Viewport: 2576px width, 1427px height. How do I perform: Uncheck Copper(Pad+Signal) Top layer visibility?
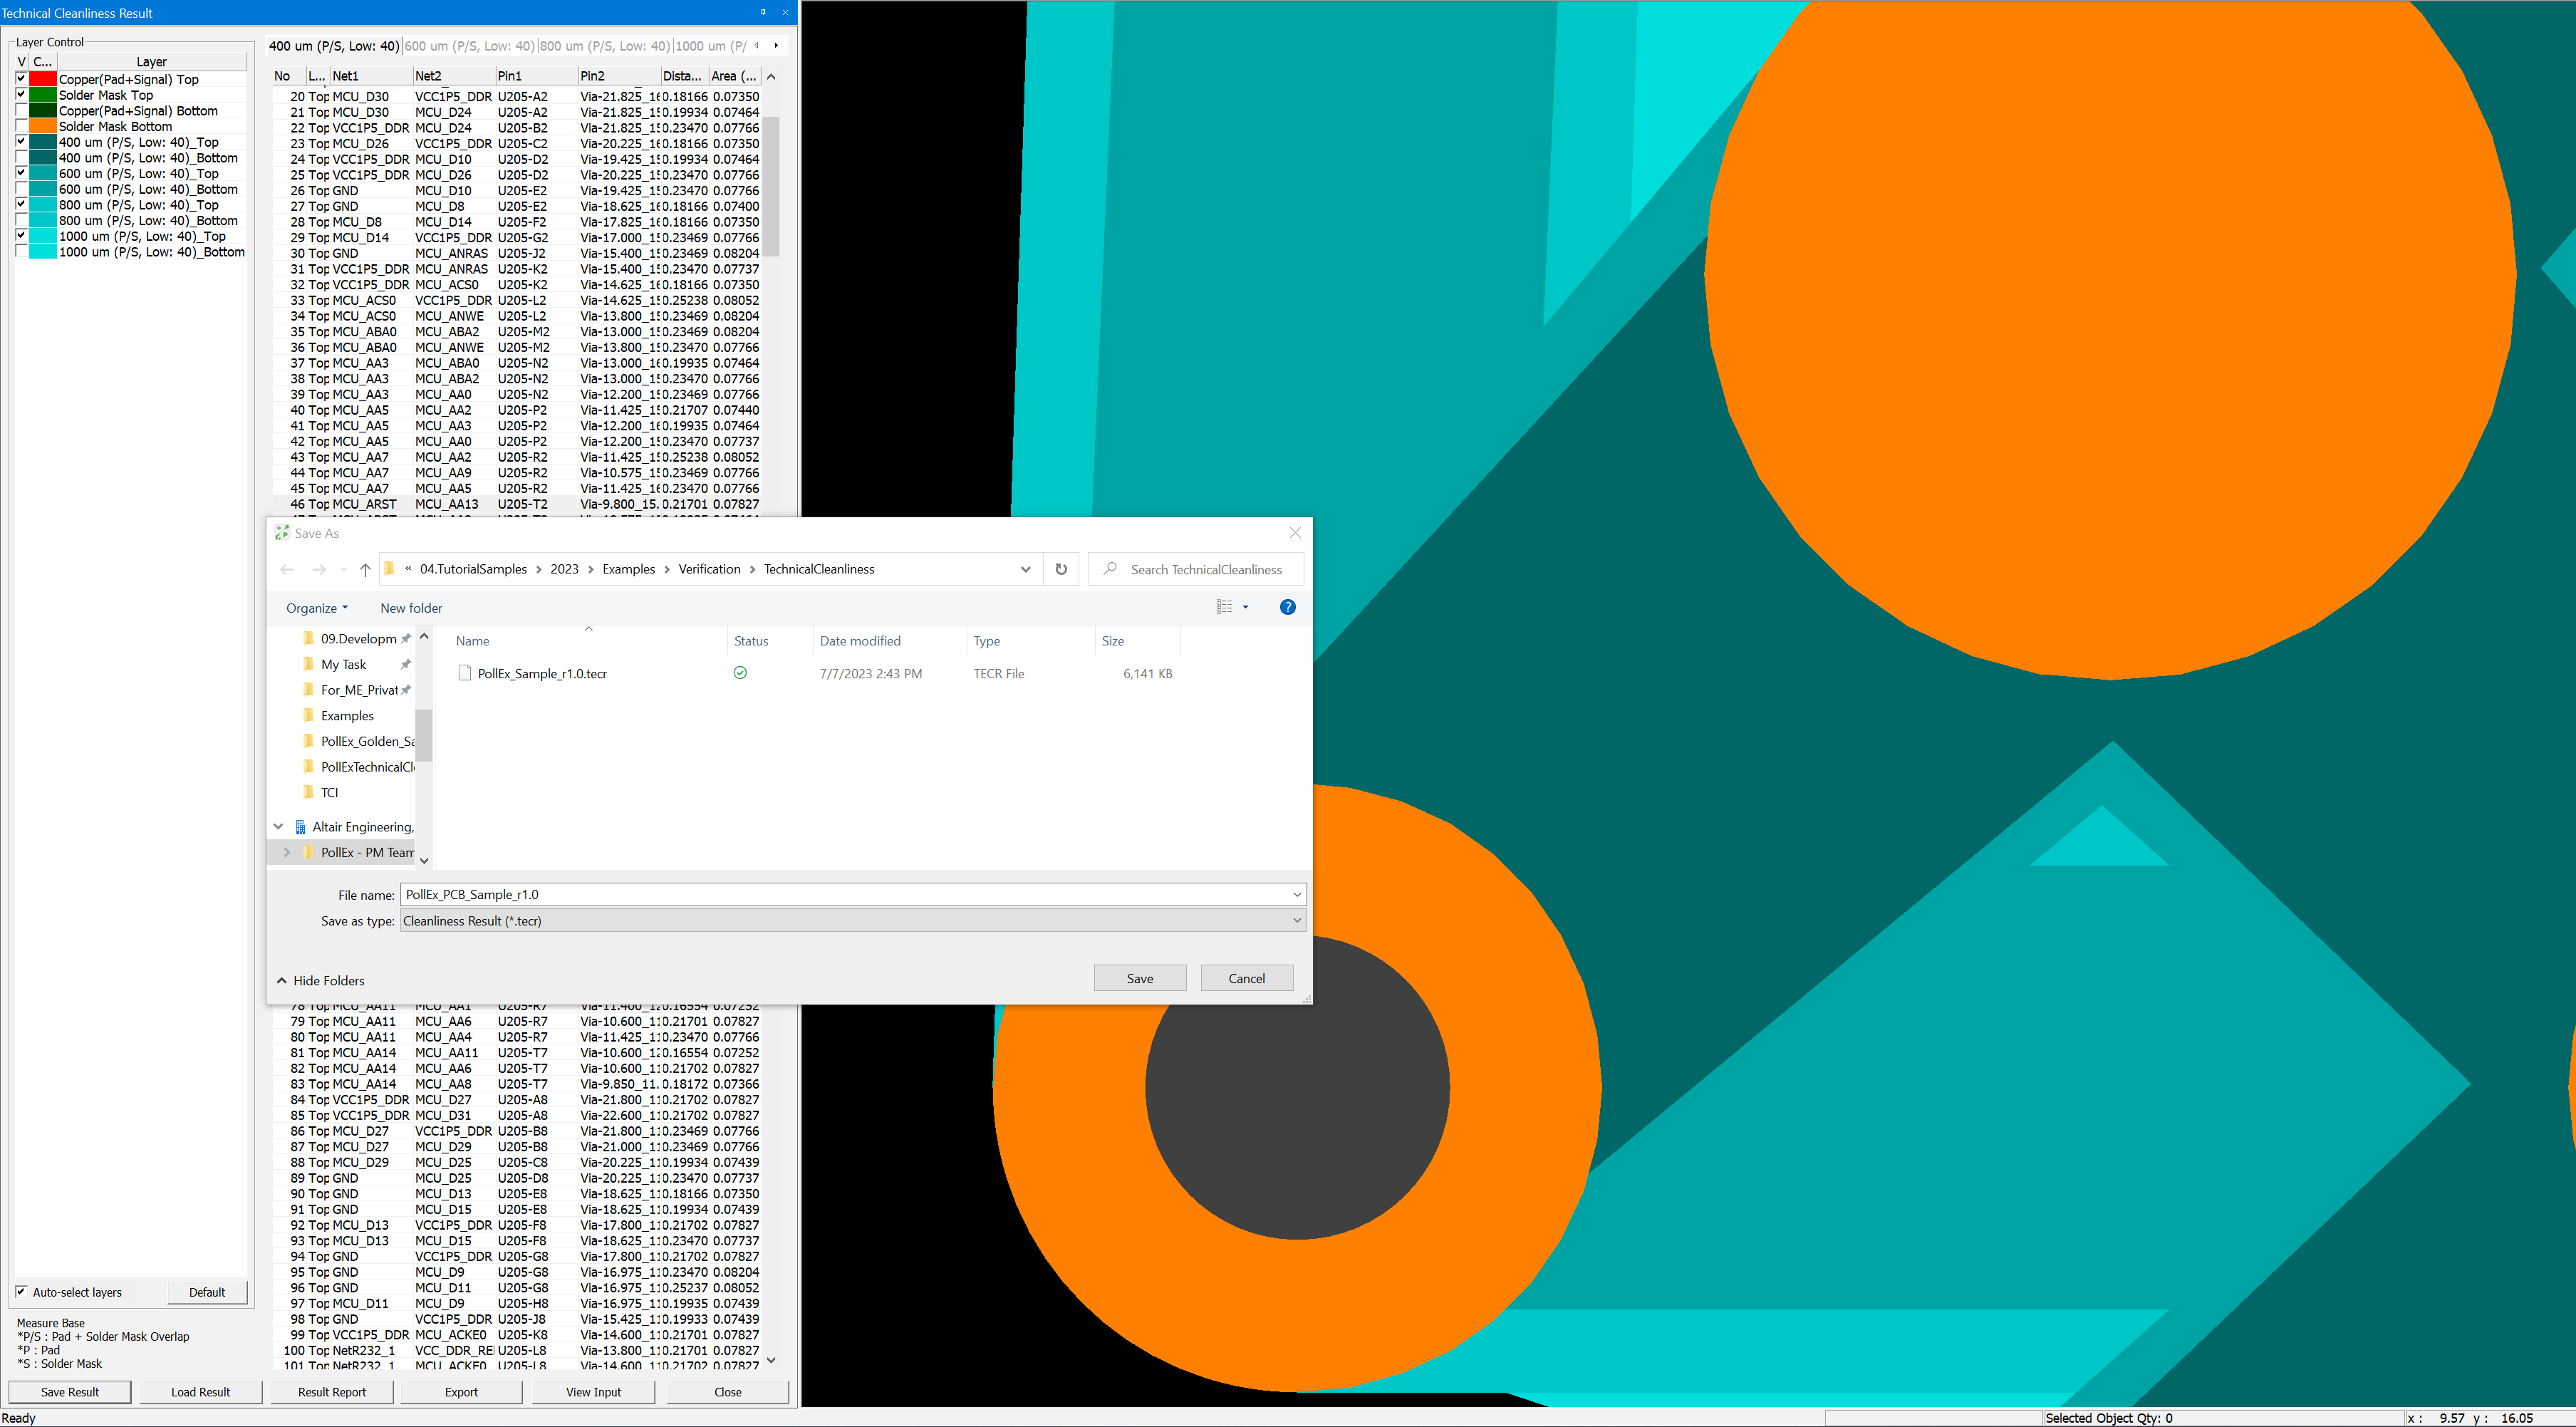coord(21,79)
